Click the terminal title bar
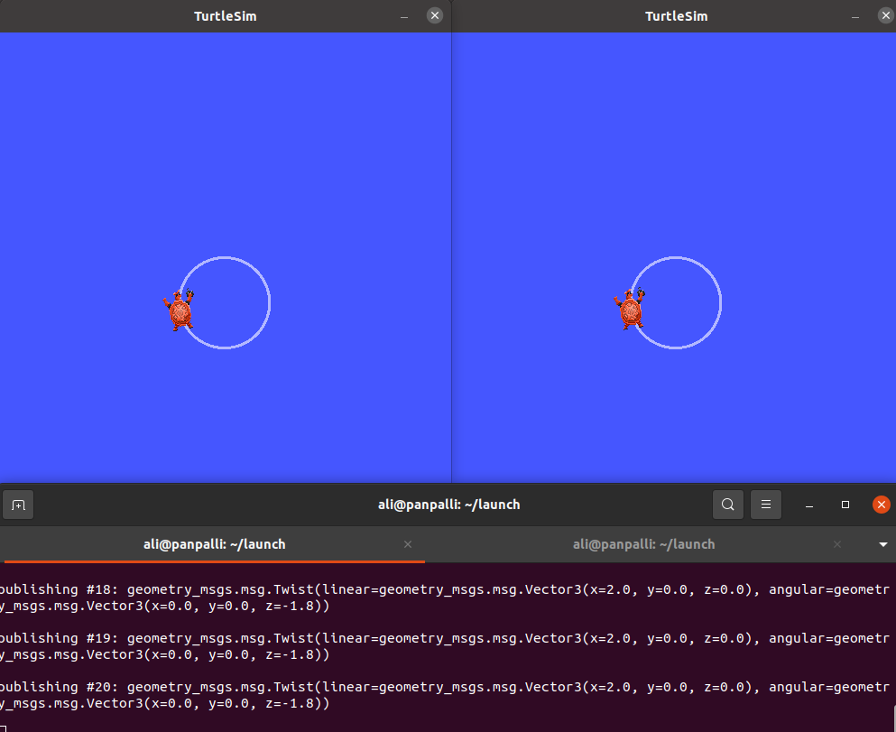This screenshot has width=896, height=732. [x=449, y=505]
